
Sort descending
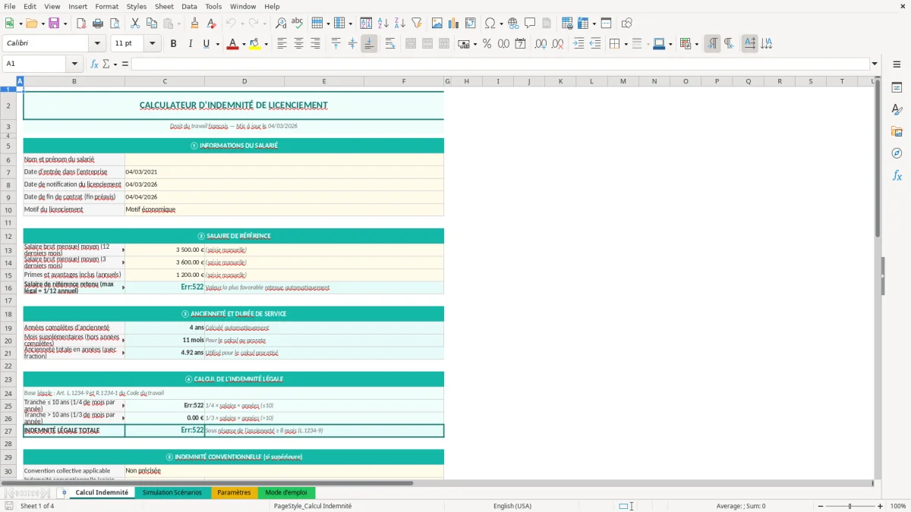pos(400,24)
